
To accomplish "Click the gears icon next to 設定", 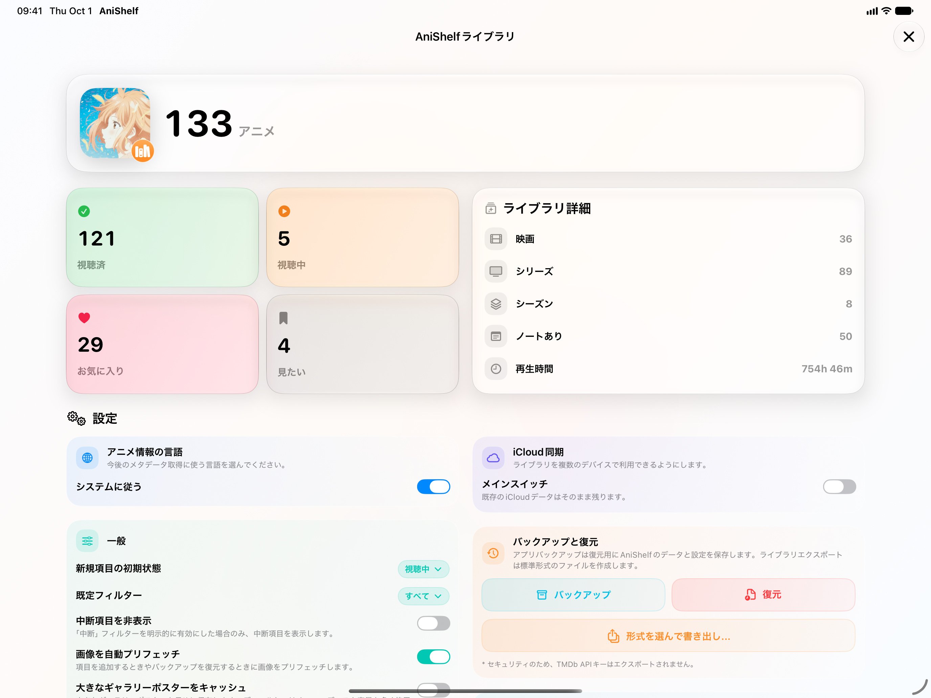I will coord(76,418).
